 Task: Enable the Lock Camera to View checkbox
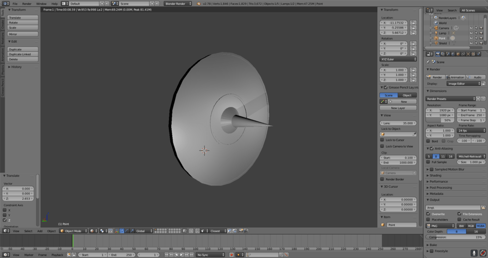pos(382,147)
